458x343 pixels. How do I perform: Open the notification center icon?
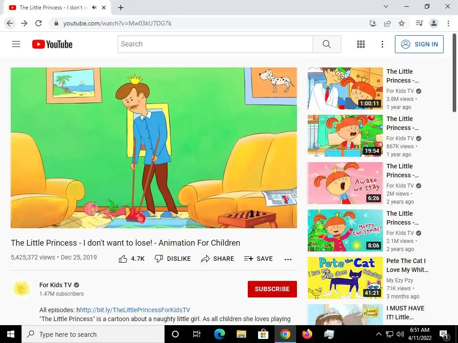(x=444, y=335)
